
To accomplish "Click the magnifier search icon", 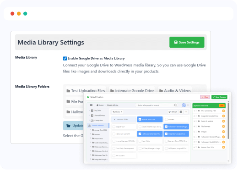I will pyautogui.click(x=176, y=105).
